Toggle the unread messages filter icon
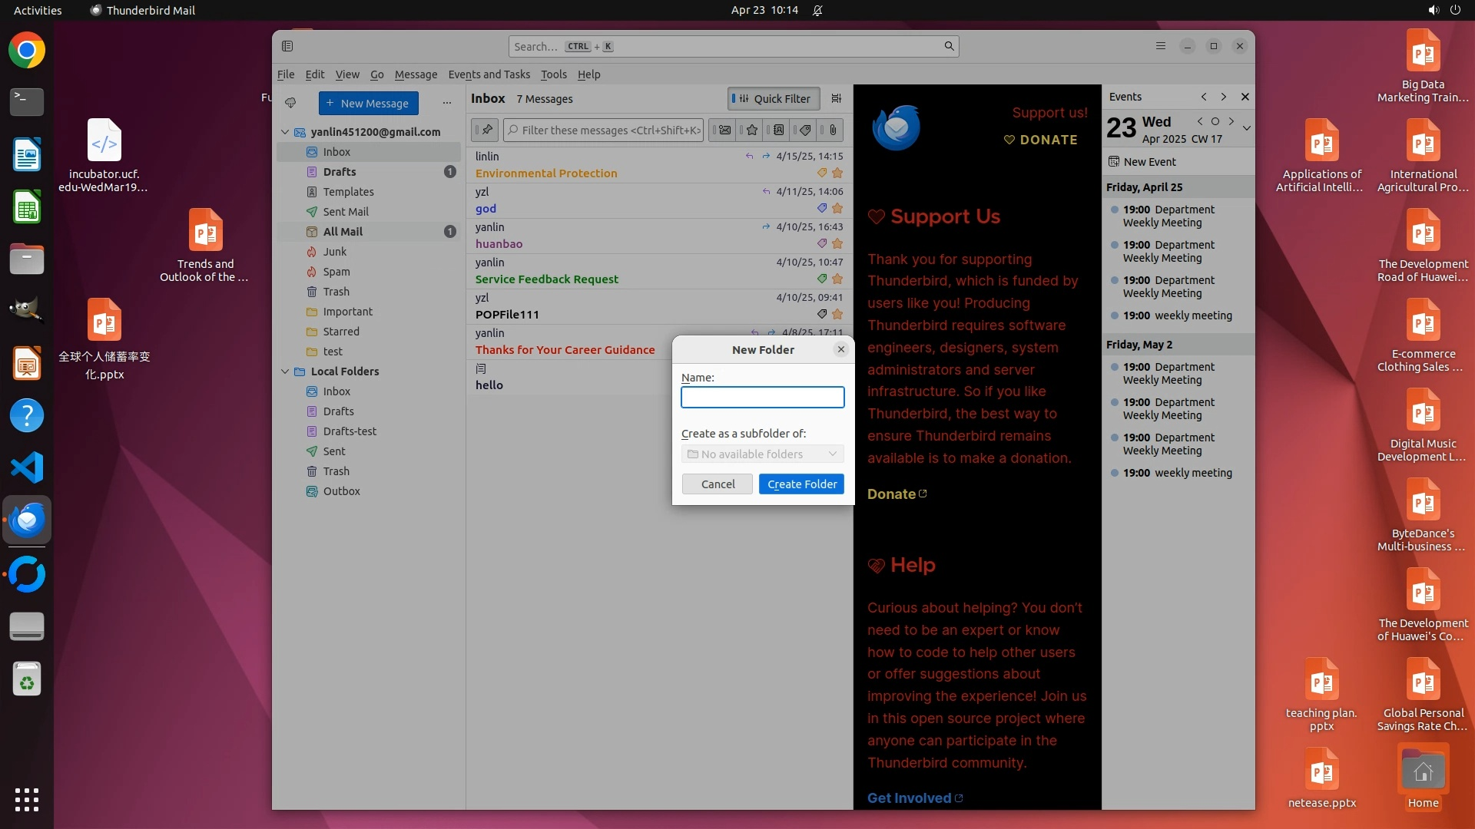 (x=724, y=130)
